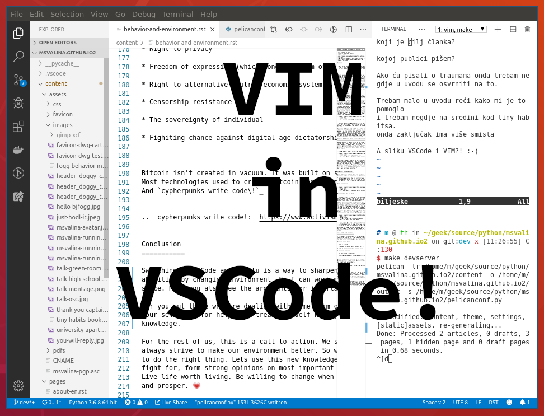
Task: Open the GitLens activity bar icon
Action: (x=18, y=173)
